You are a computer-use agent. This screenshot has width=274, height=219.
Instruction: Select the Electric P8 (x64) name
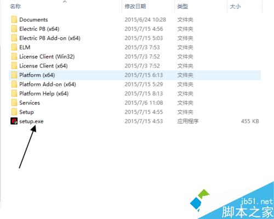[39, 29]
